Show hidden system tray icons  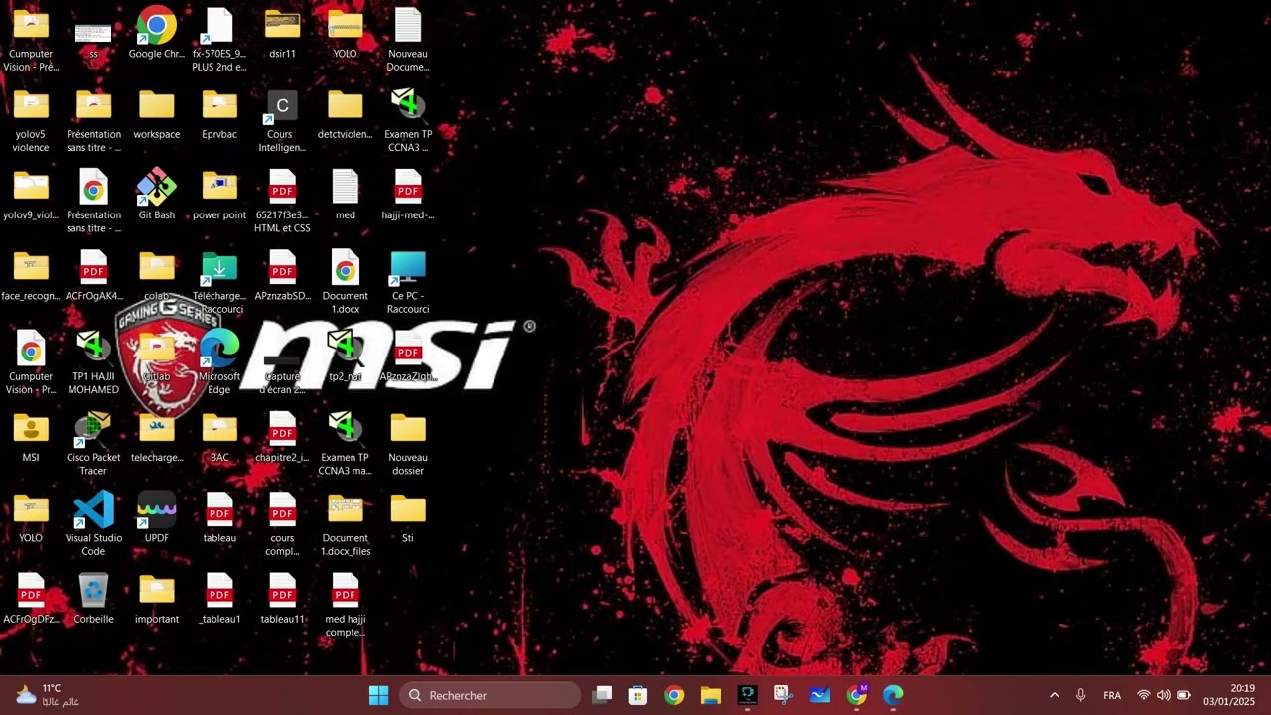[1054, 695]
